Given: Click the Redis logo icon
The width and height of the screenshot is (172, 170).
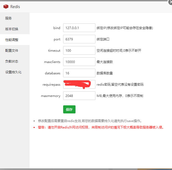Looking at the screenshot, I should click(x=6, y=6).
